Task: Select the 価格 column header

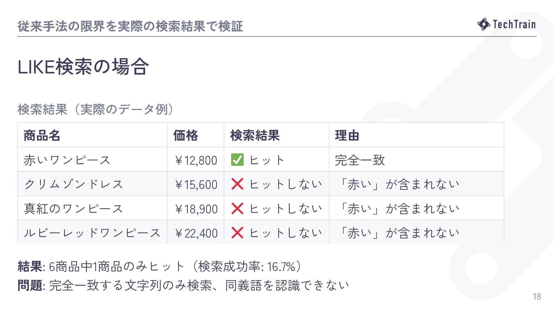Action: pyautogui.click(x=196, y=135)
